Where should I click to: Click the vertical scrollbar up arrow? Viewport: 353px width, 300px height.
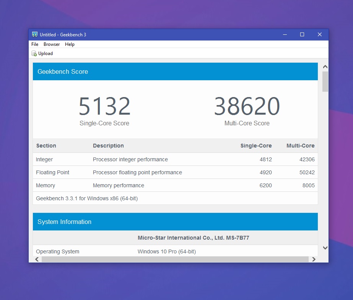point(325,67)
